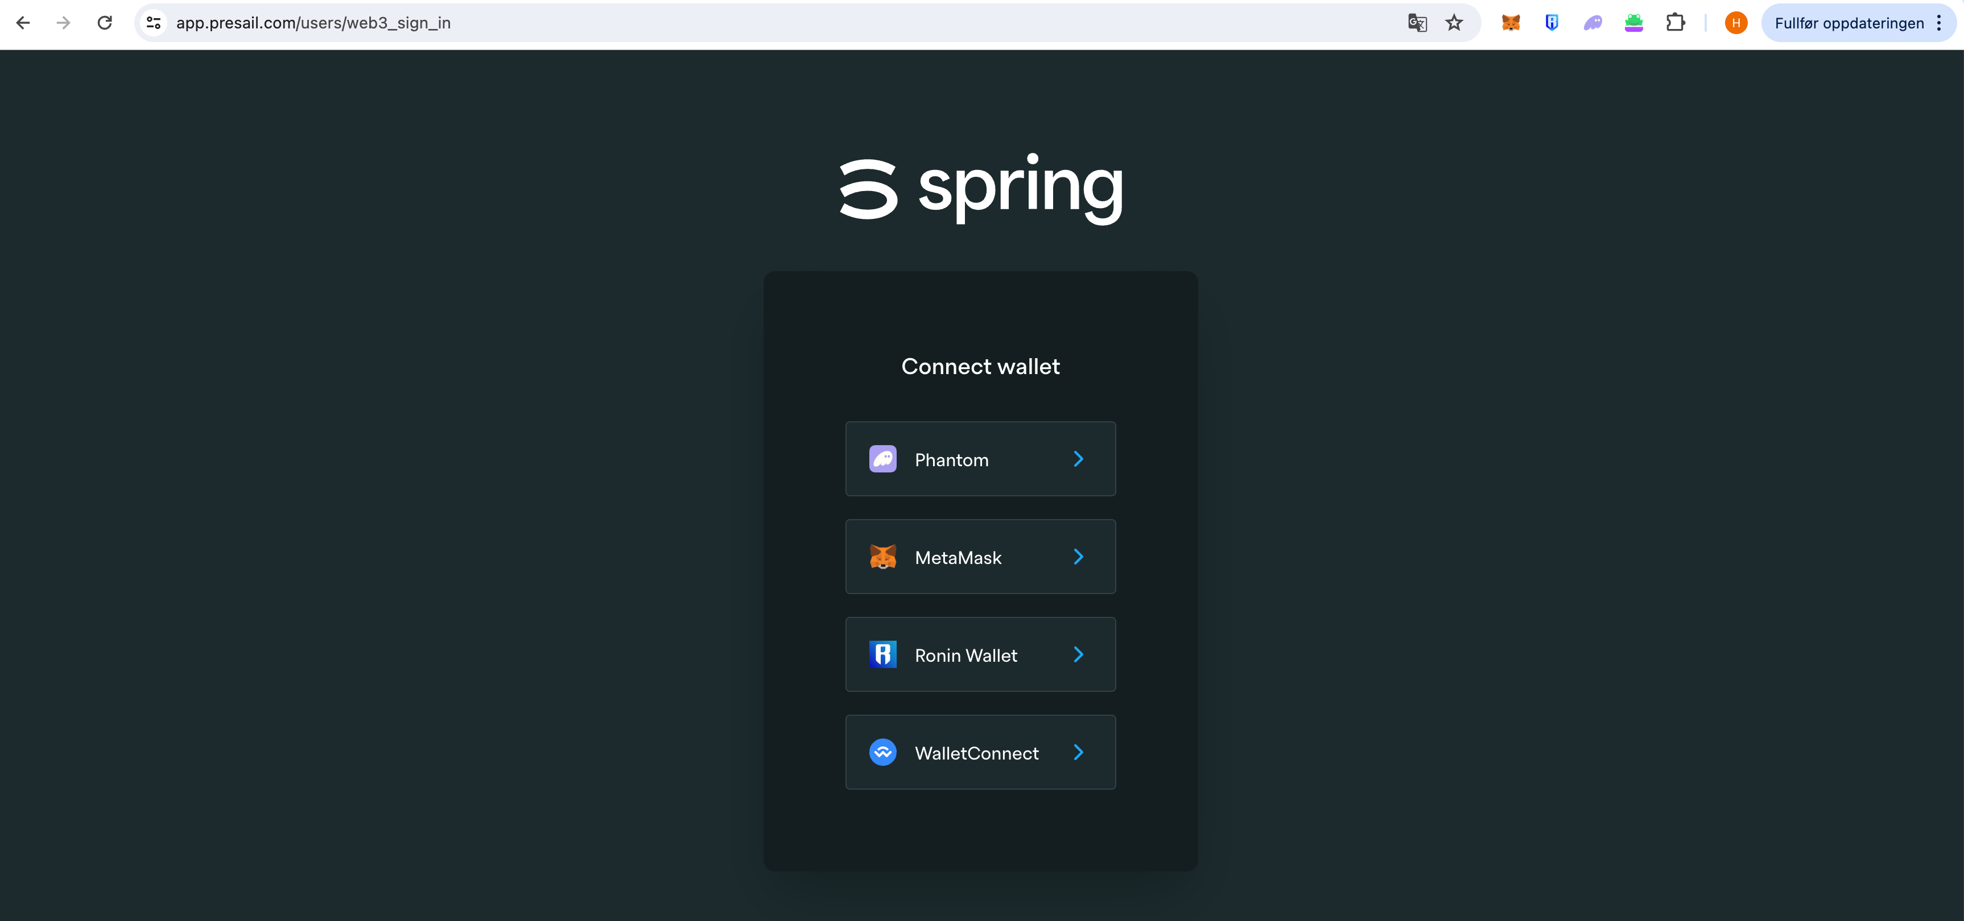Click the Ronin Wallet blue R icon
The width and height of the screenshot is (1964, 921).
point(883,654)
